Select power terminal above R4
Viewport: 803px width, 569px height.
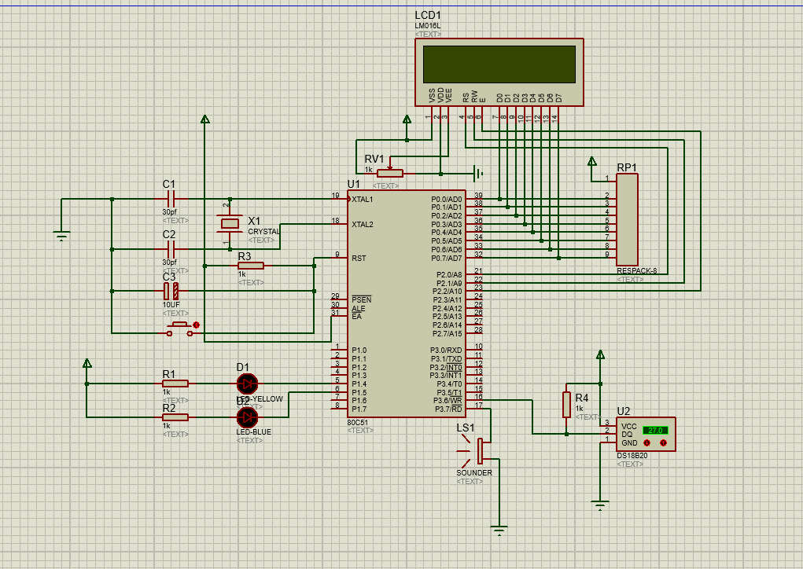coord(601,354)
